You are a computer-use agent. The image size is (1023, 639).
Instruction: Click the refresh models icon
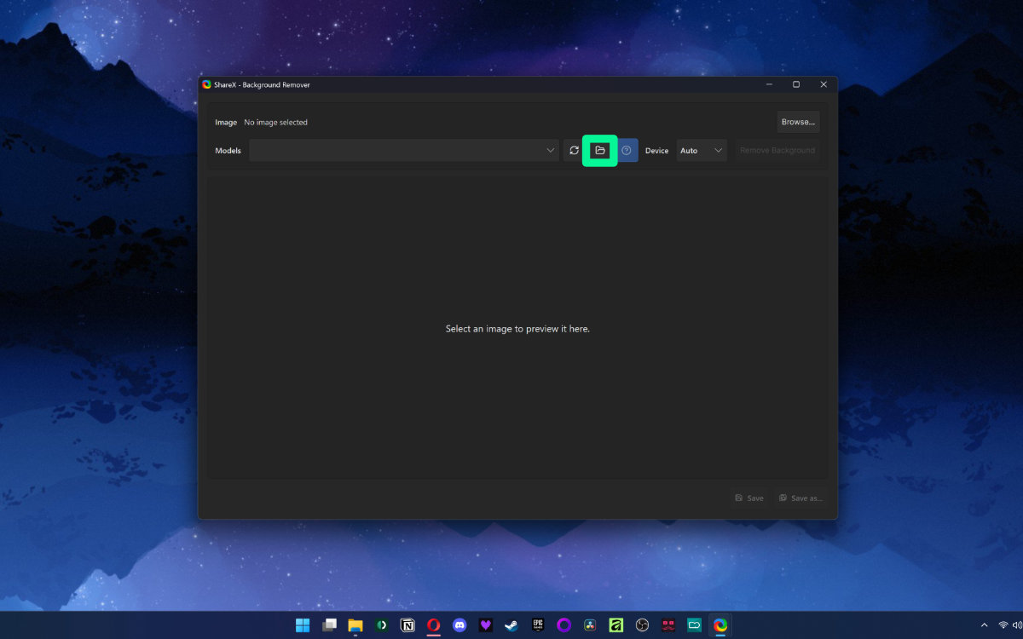pyautogui.click(x=574, y=151)
